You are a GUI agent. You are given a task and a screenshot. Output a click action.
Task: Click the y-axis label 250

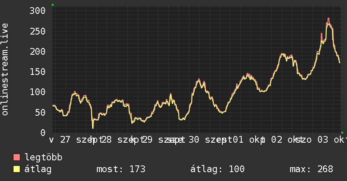coord(37,31)
